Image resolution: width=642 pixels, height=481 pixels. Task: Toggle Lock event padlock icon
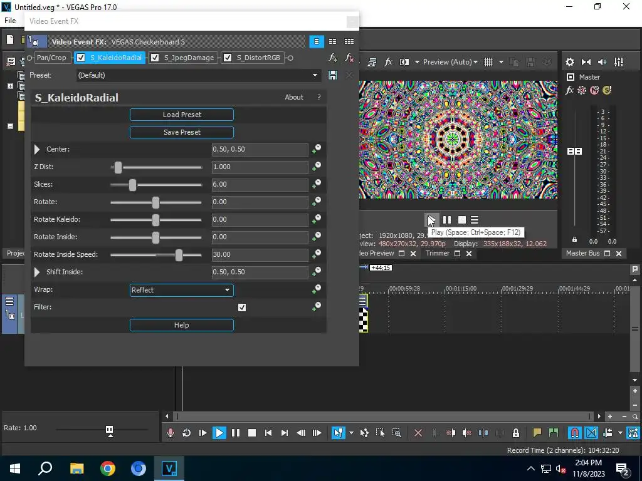516,433
